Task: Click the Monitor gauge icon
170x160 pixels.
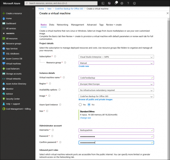Action: coord(4,89)
